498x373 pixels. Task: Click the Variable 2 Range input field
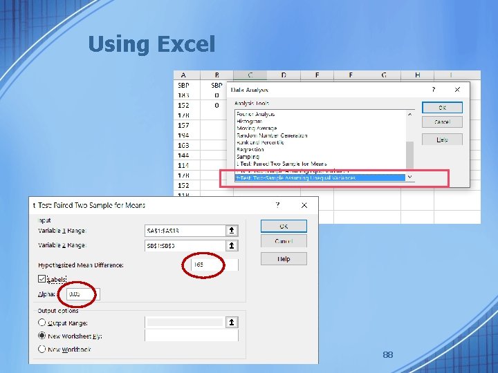click(185, 245)
